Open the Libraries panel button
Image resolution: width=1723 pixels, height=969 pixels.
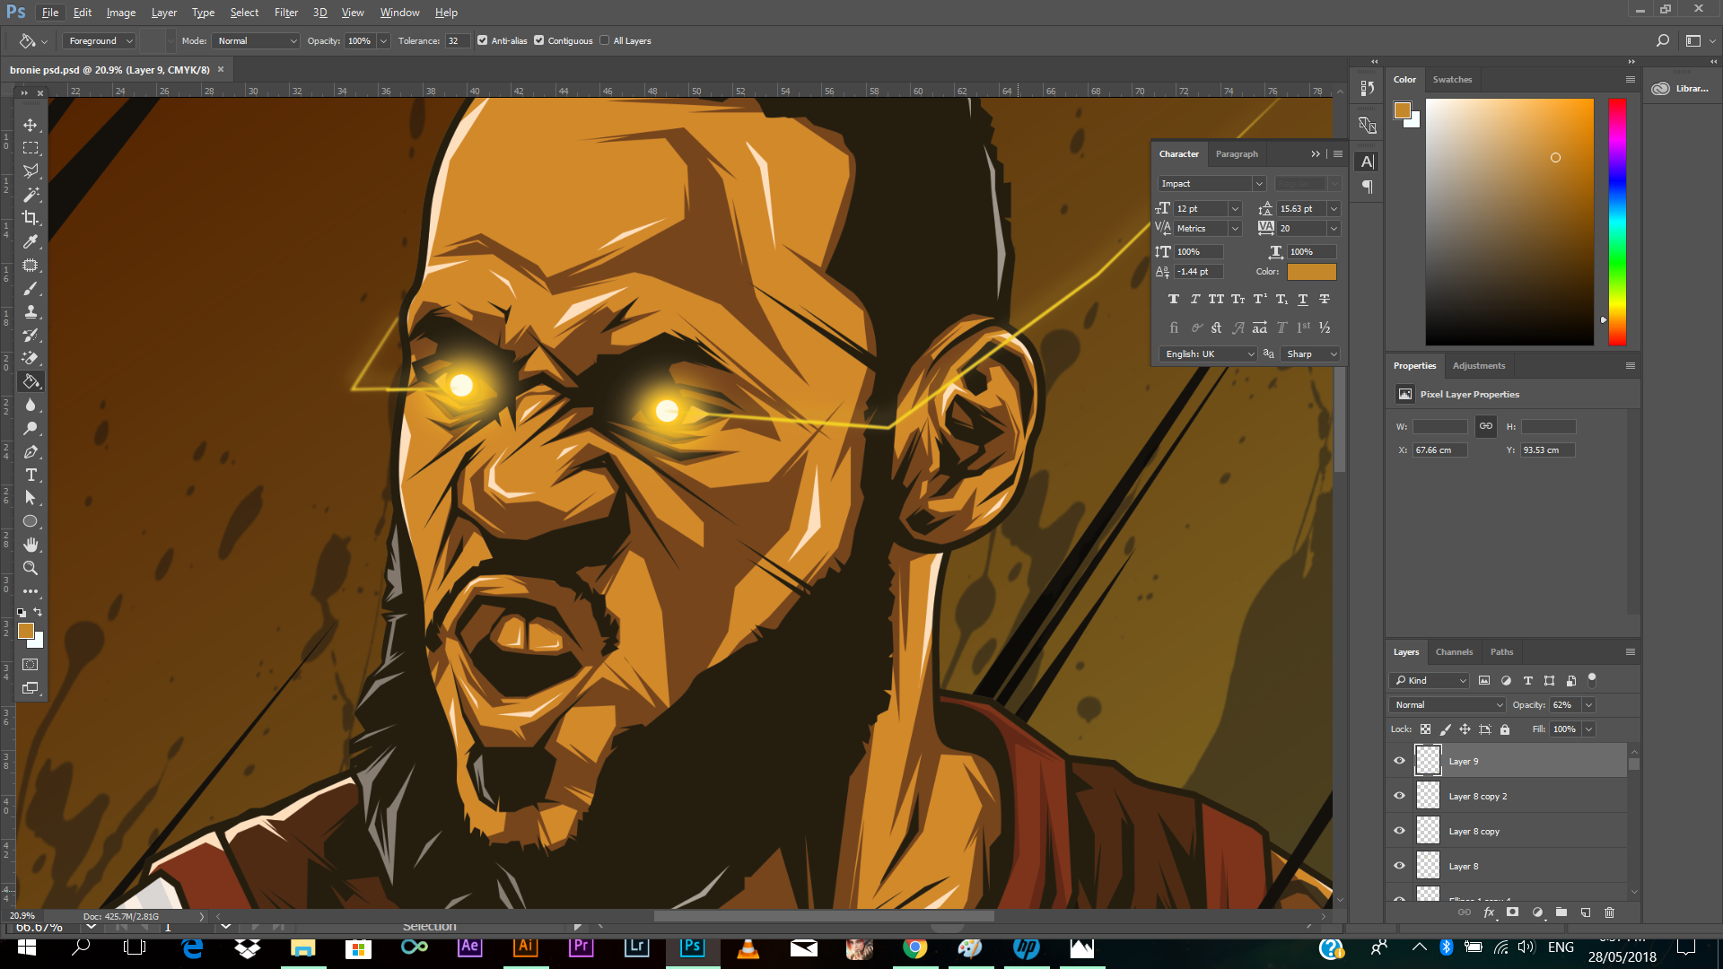[1681, 88]
